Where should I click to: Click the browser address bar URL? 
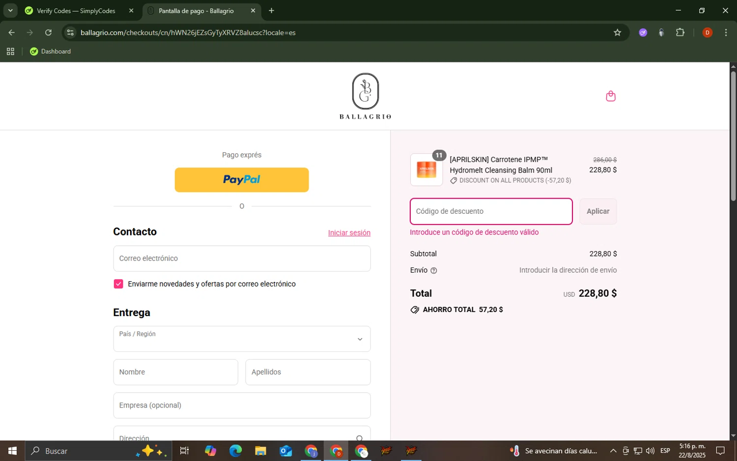[x=188, y=32]
